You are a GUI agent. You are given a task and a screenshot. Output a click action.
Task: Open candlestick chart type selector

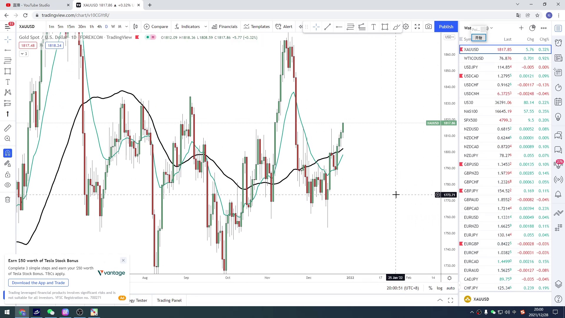(135, 26)
